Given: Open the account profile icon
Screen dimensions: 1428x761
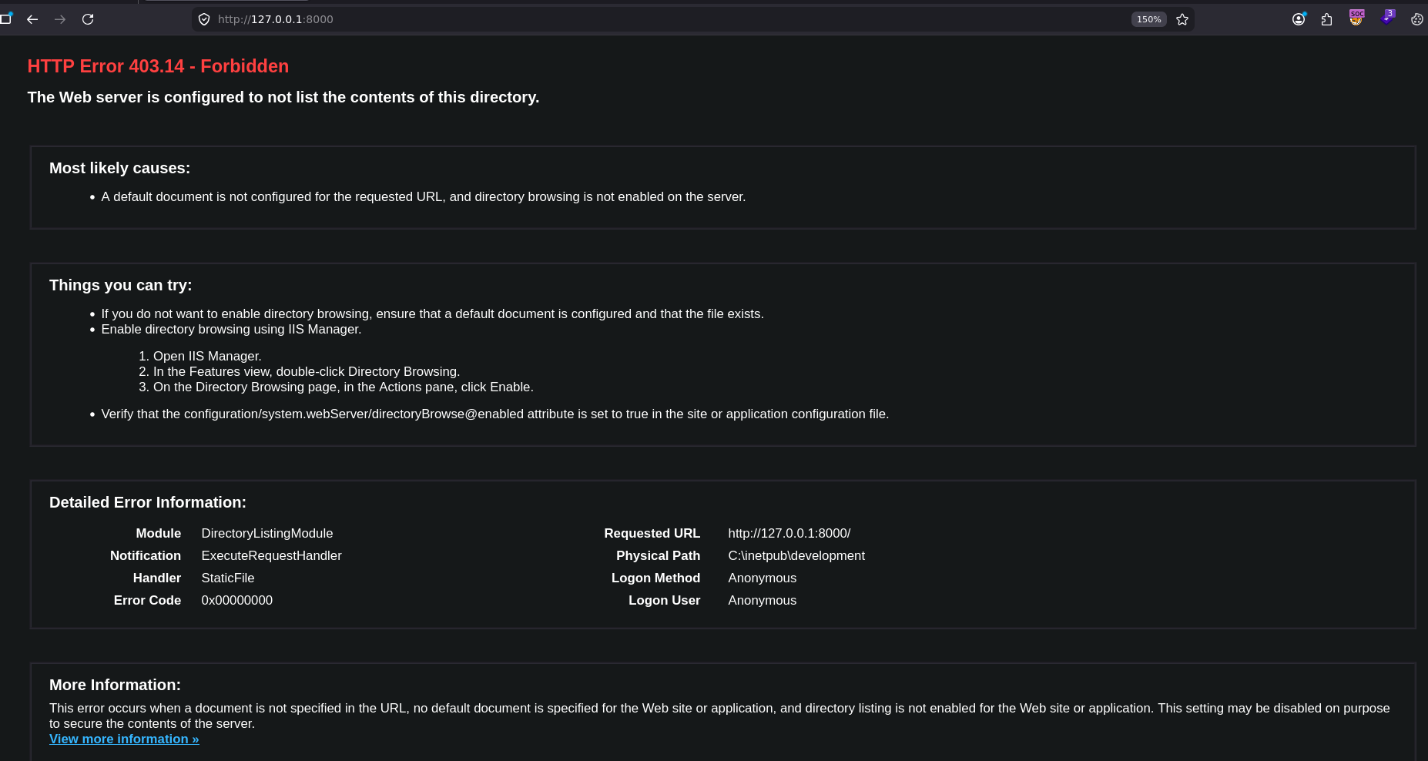Looking at the screenshot, I should pyautogui.click(x=1299, y=19).
